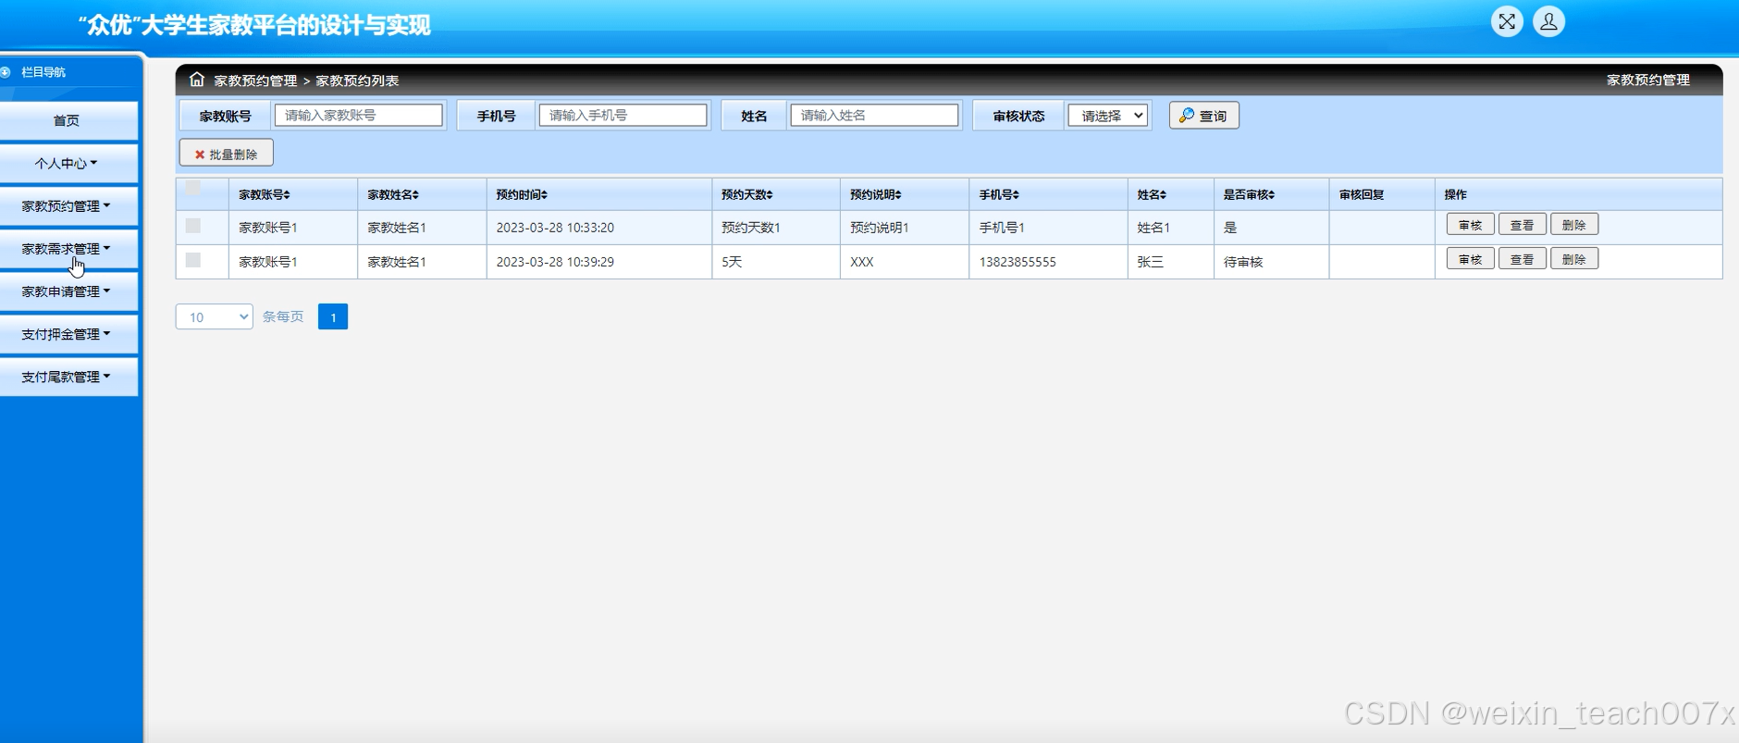
Task: Expand the 家教预约管理 sidebar menu
Action: (x=68, y=206)
